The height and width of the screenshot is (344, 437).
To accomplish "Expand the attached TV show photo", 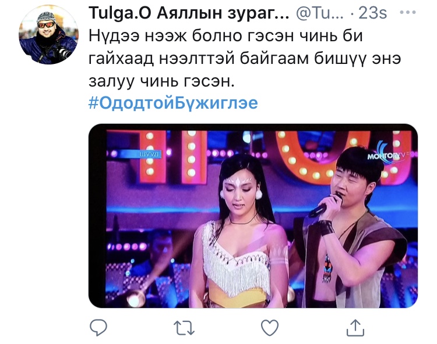I will click(x=253, y=216).
